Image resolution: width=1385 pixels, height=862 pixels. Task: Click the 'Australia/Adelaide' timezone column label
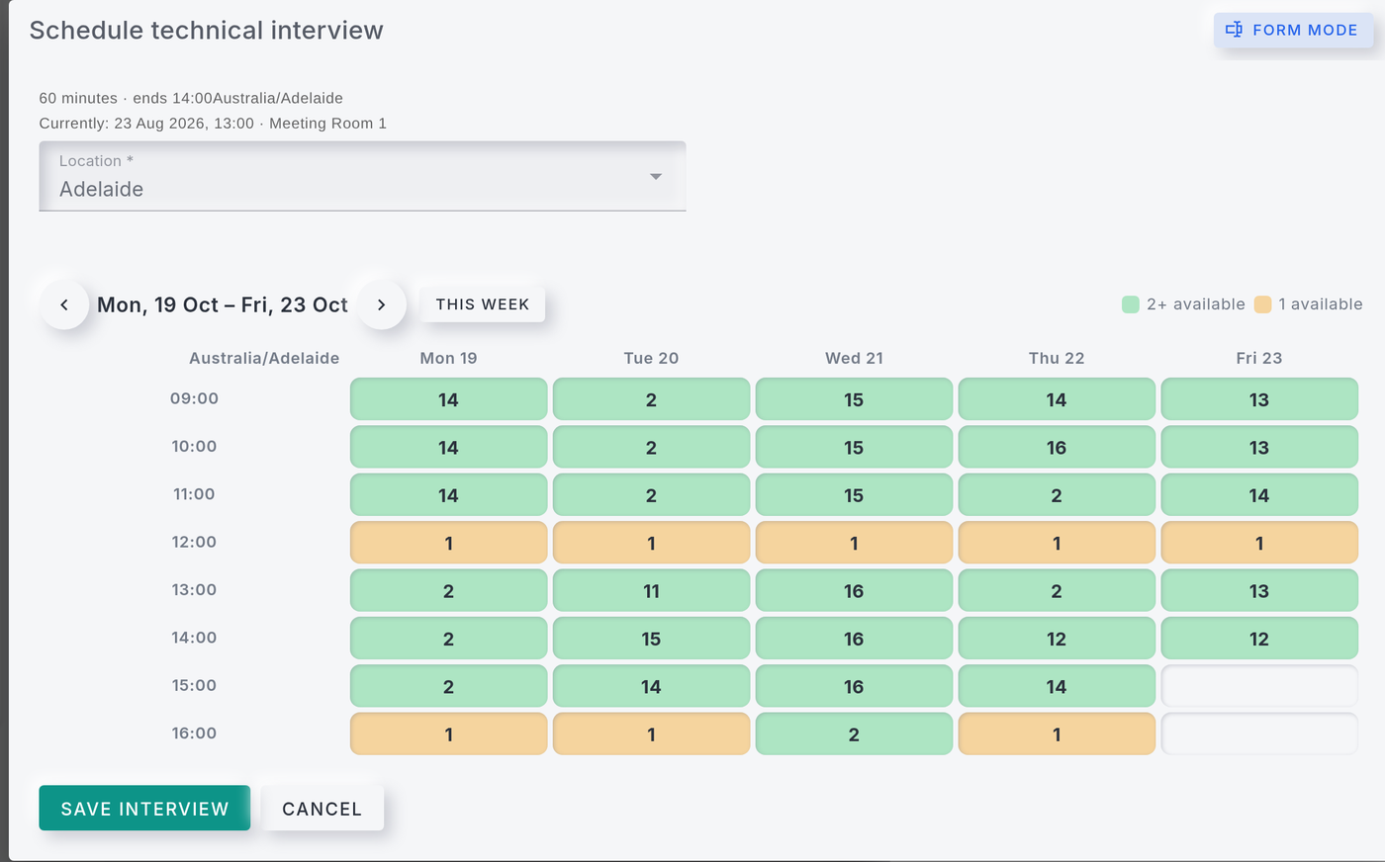coord(264,358)
